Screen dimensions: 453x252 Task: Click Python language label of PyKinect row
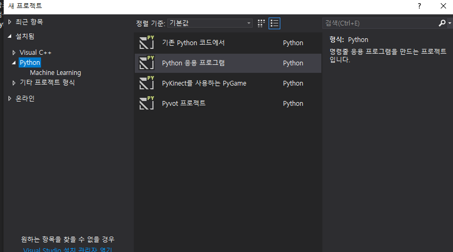click(293, 83)
